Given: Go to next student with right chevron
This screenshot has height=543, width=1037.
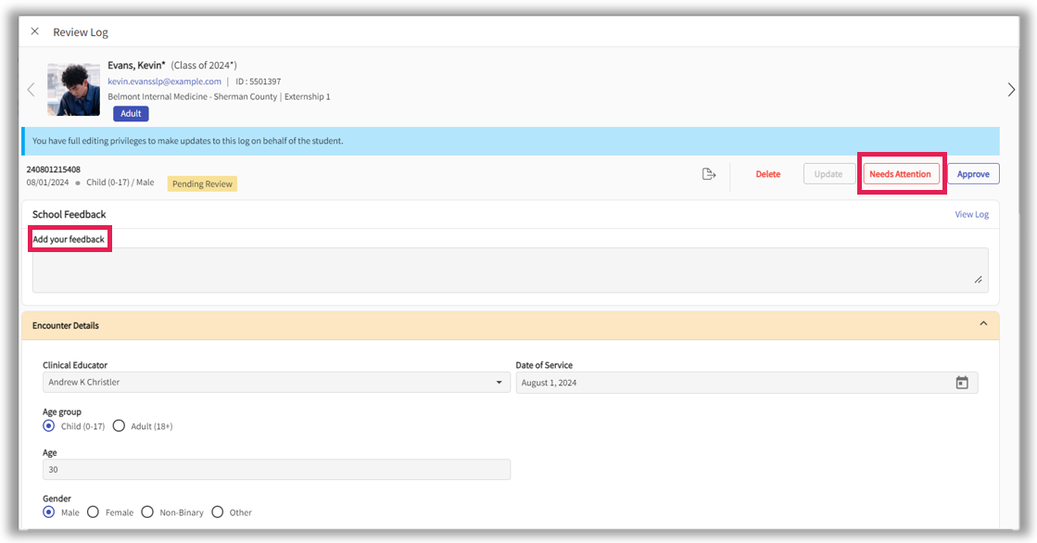Looking at the screenshot, I should (x=1010, y=89).
